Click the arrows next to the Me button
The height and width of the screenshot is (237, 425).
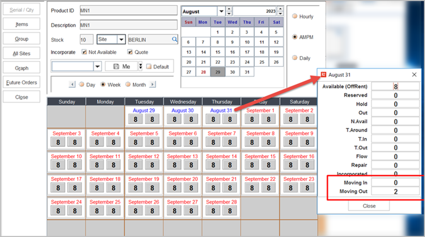click(x=140, y=67)
